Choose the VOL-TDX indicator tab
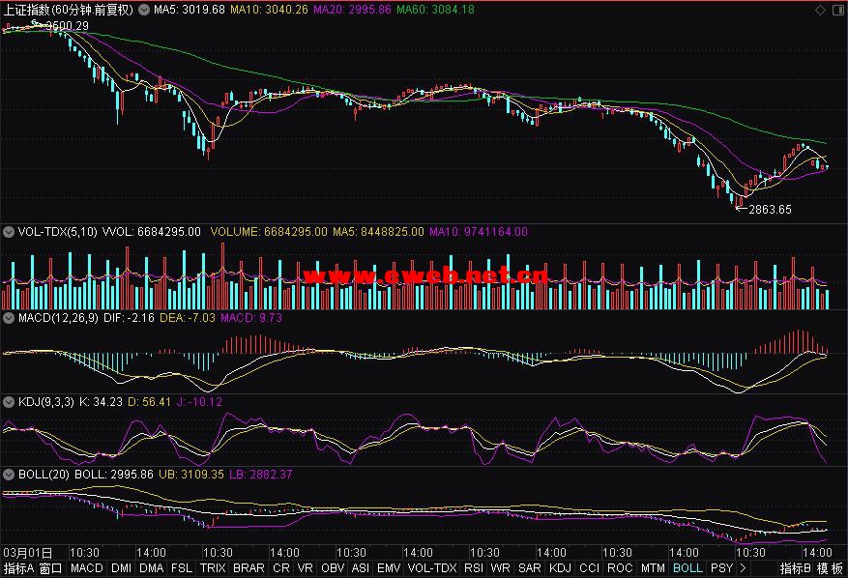The image size is (848, 578). click(x=431, y=568)
